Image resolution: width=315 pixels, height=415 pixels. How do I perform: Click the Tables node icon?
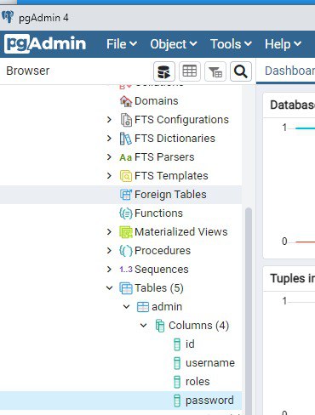[126, 288]
